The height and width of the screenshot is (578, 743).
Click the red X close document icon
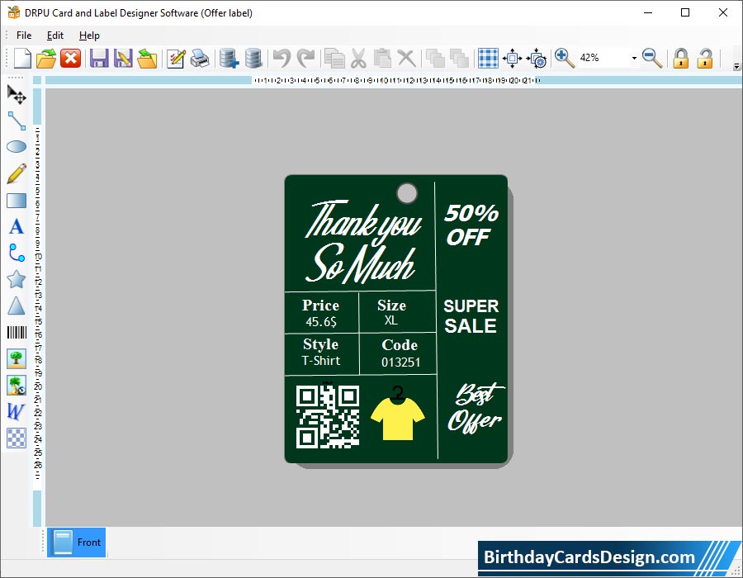[71, 59]
